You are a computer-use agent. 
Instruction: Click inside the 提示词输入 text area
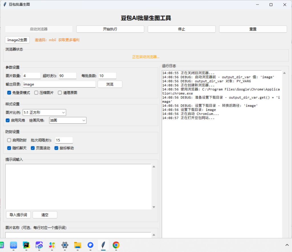[78, 187]
